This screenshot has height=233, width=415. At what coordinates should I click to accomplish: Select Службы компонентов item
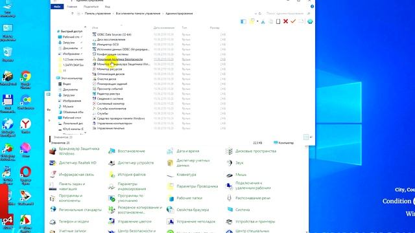[x=112, y=109]
